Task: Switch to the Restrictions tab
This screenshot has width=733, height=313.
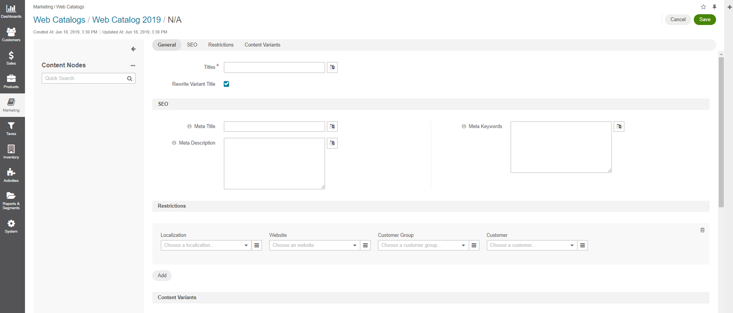Action: 221,45
